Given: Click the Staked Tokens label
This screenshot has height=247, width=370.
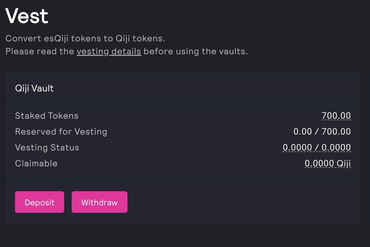Looking at the screenshot, I should 47,116.
